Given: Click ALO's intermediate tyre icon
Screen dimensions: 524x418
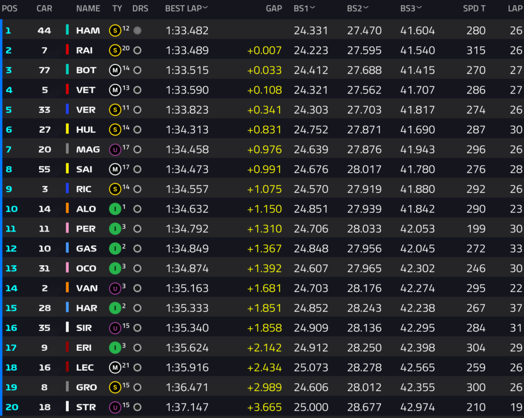Looking at the screenshot, I should pyautogui.click(x=115, y=209).
